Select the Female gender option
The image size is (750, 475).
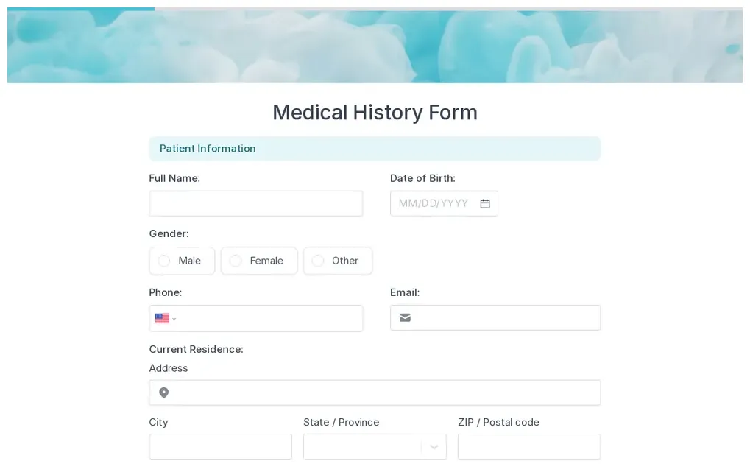[x=259, y=261]
